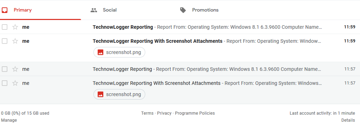Select checkbox for 11:59 Screenshot Attachments email
This screenshot has height=135, width=360.
point(5,41)
